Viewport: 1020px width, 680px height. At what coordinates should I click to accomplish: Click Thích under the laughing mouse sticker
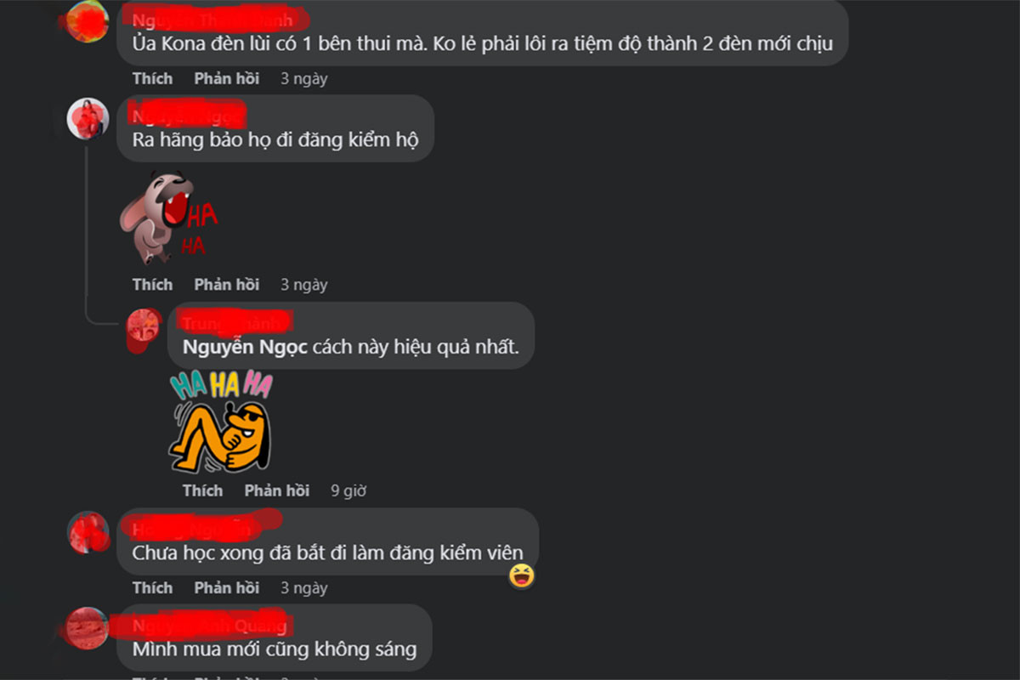click(x=153, y=285)
